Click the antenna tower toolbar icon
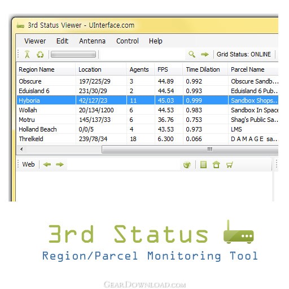 pos(27,55)
